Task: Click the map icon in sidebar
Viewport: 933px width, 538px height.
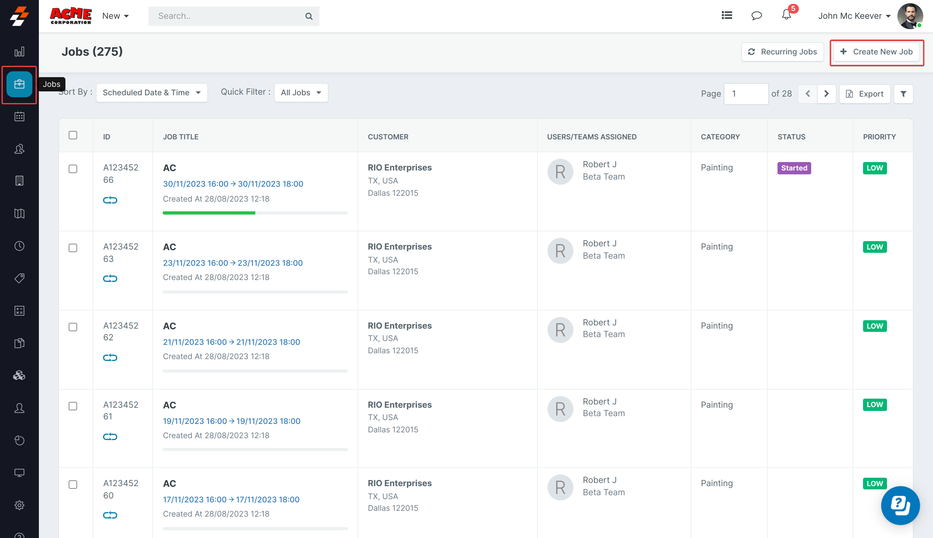Action: (19, 214)
